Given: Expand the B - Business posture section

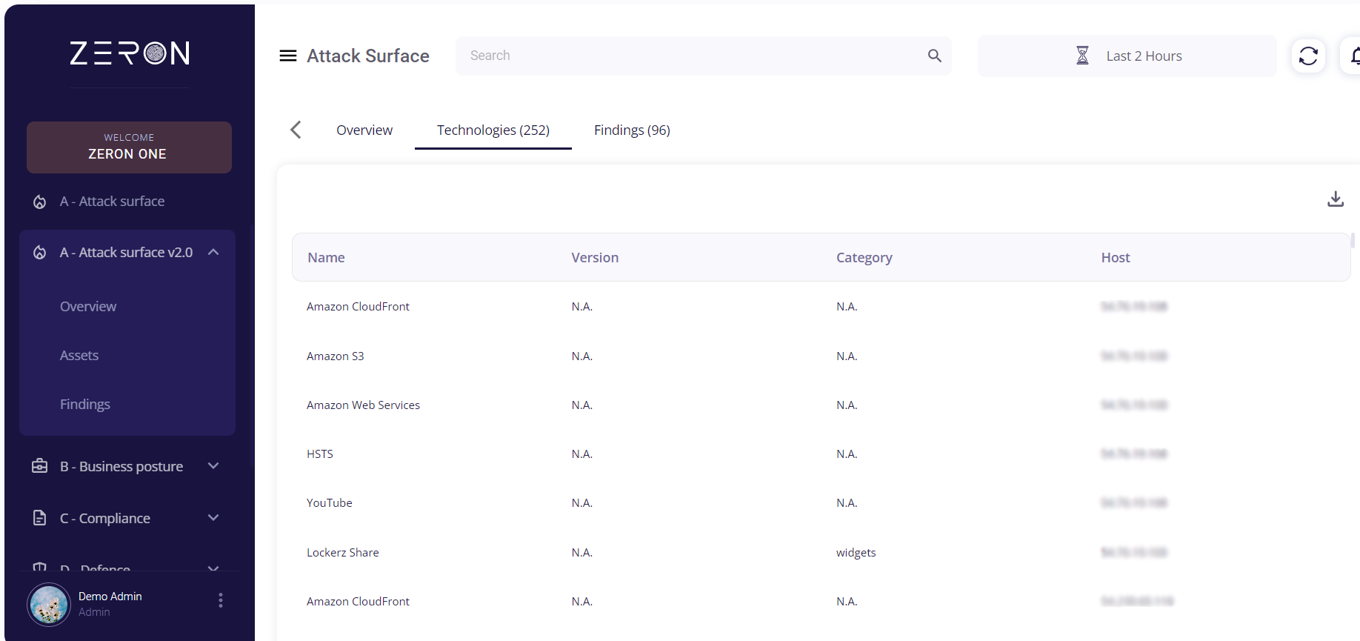Looking at the screenshot, I should coord(213,466).
